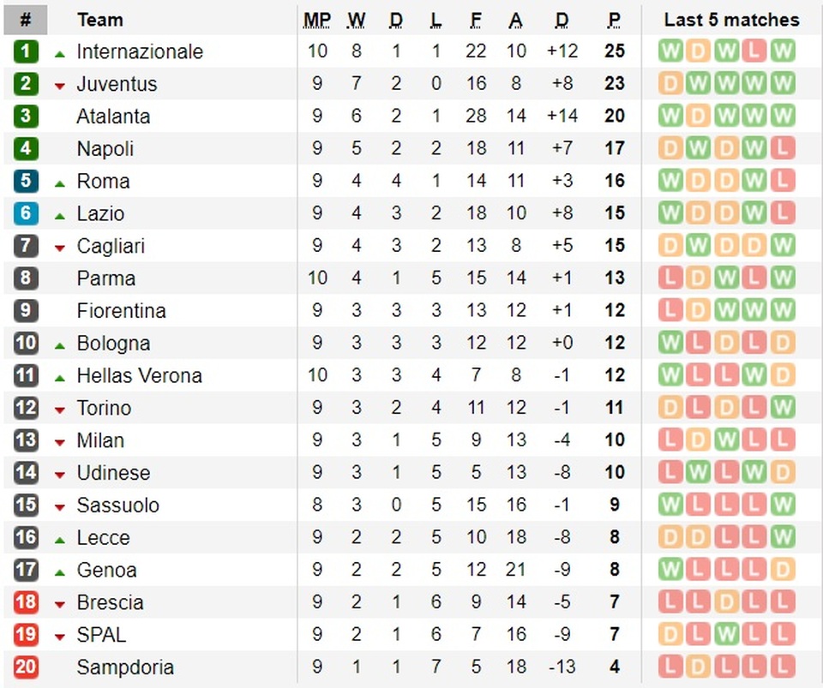Sort table by points P header
823x688 pixels.
point(614,20)
